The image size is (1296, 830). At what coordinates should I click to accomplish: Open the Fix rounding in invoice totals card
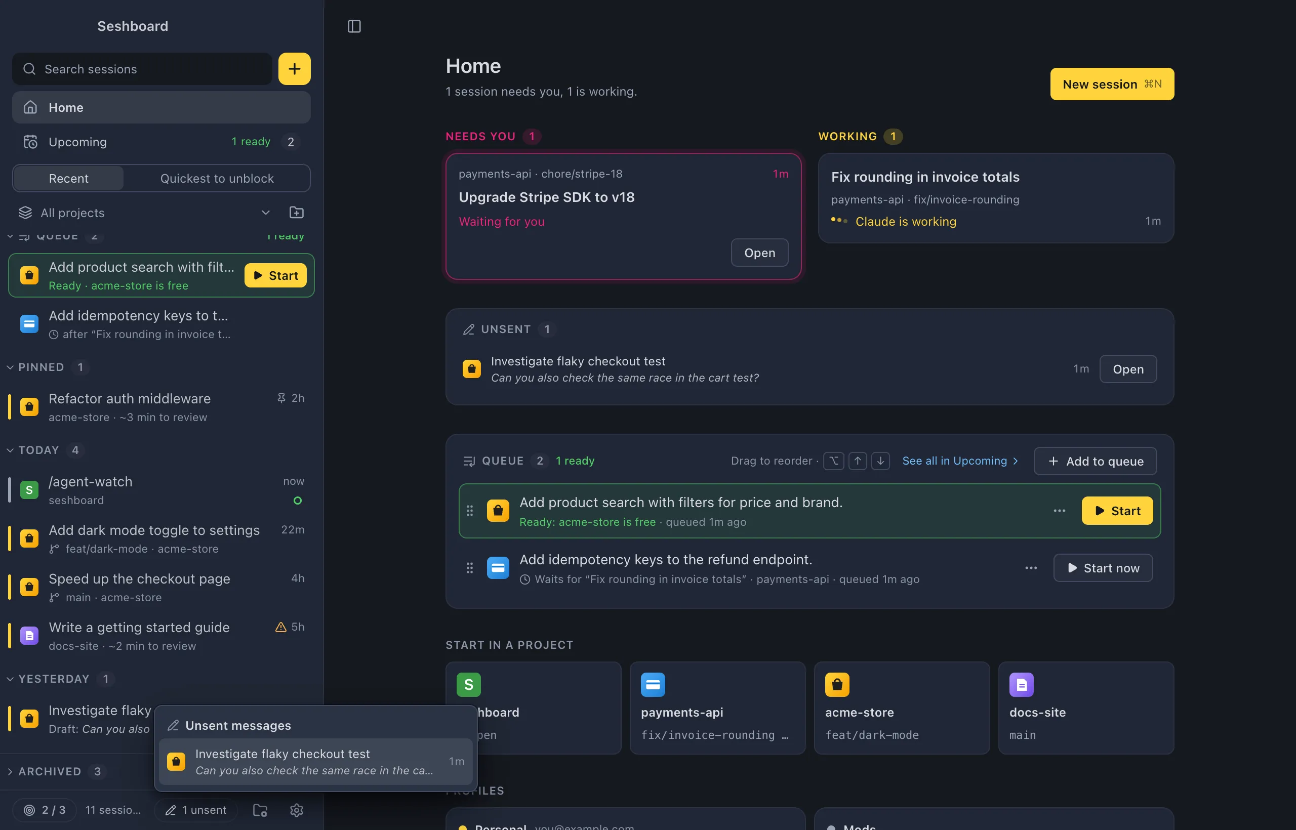(x=996, y=198)
